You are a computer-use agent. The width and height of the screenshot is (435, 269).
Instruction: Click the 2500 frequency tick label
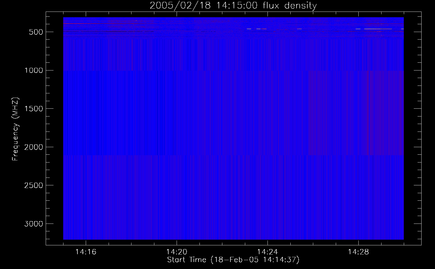[x=34, y=186]
